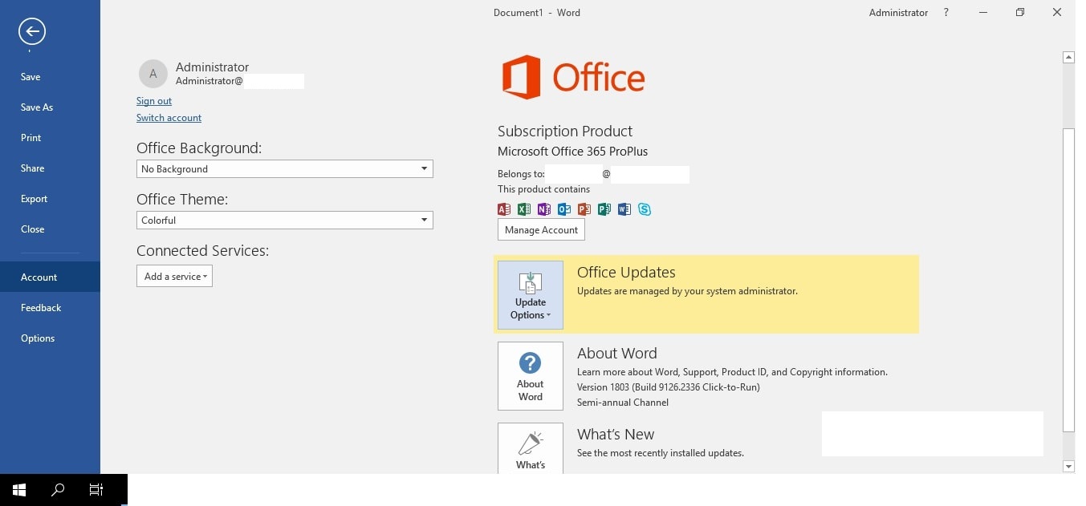Click the Manage Account button

[x=541, y=230]
